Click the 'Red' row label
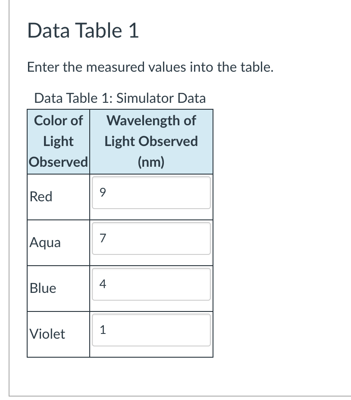 [x=41, y=197]
